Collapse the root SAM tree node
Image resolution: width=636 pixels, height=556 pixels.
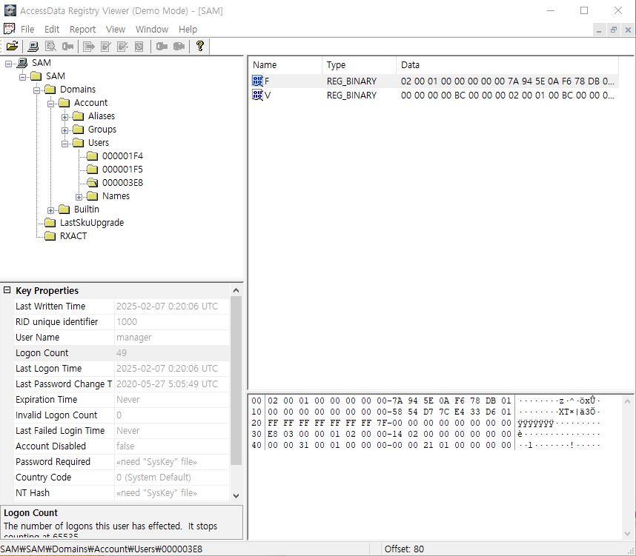pyautogui.click(x=8, y=64)
